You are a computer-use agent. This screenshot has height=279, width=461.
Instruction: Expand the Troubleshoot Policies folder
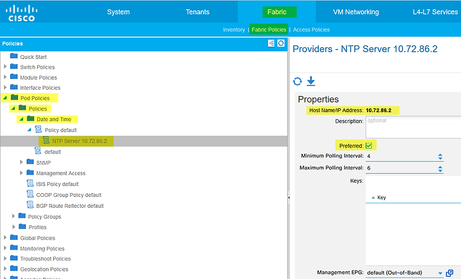point(5,258)
